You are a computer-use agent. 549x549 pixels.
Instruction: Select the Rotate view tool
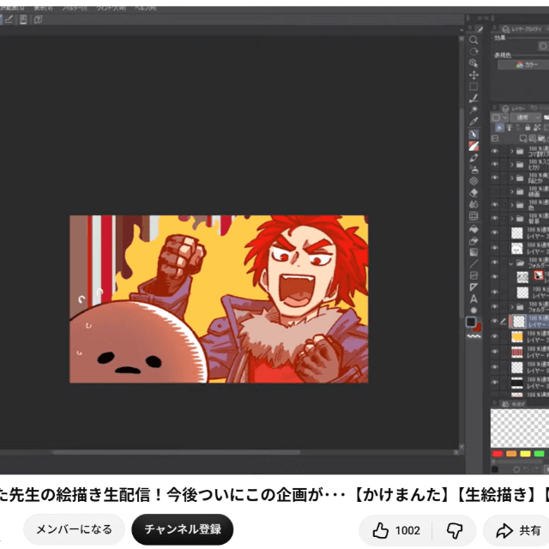(x=474, y=51)
